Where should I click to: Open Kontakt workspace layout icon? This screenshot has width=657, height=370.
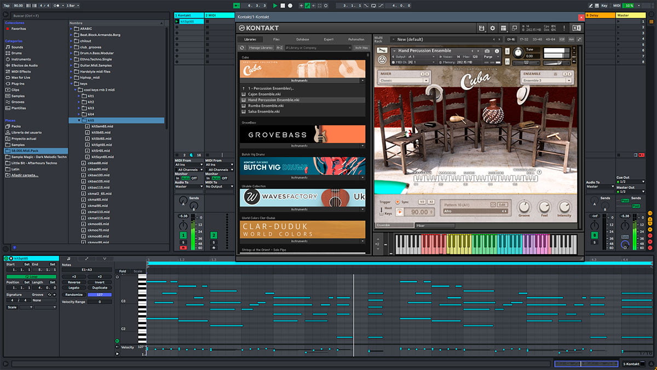503,28
